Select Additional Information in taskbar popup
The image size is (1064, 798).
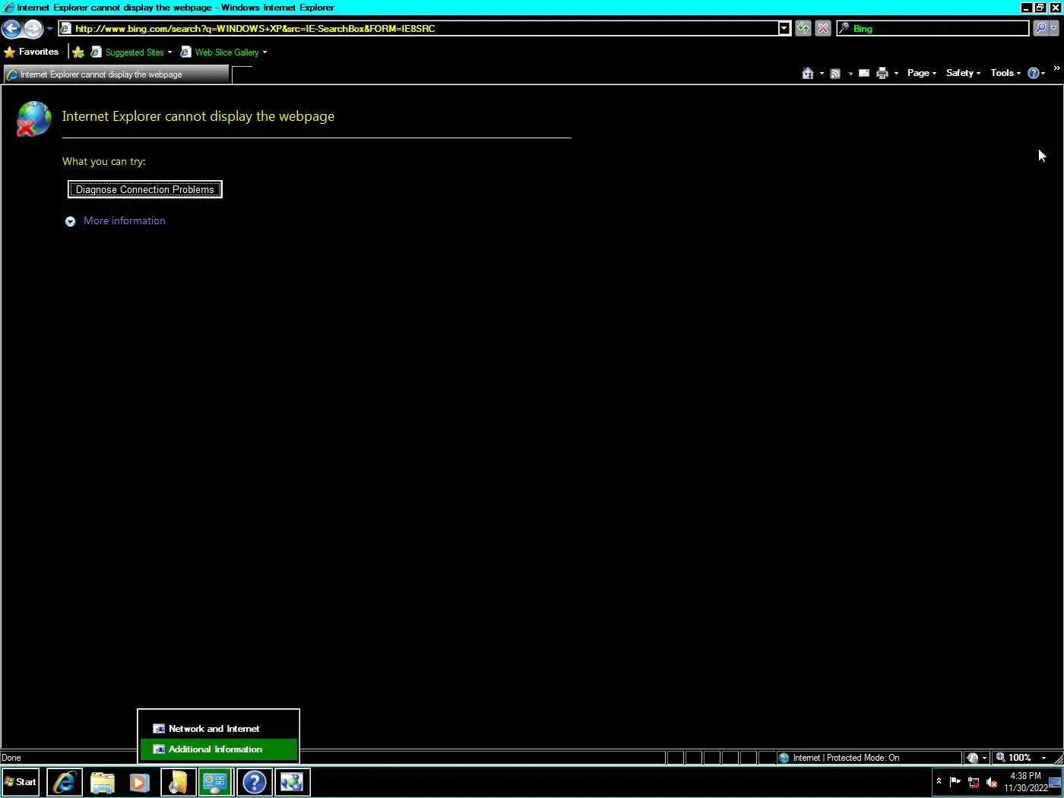(x=218, y=749)
